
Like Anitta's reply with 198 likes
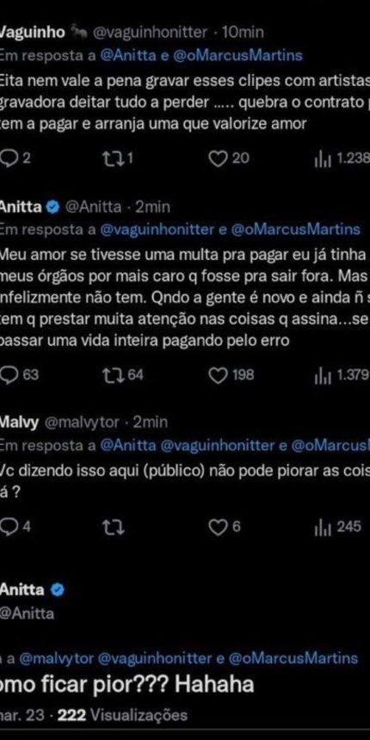pyautogui.click(x=218, y=375)
